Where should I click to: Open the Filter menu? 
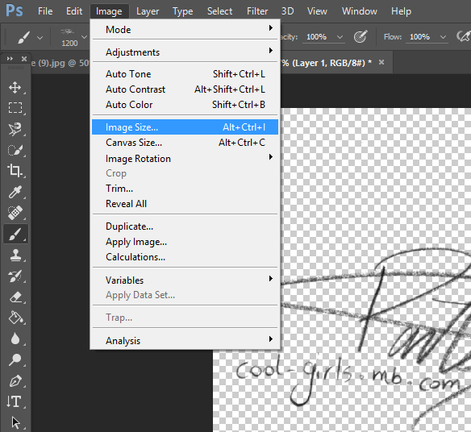click(x=257, y=11)
